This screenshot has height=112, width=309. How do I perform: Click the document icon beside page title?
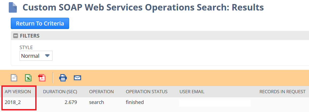[x=13, y=8]
